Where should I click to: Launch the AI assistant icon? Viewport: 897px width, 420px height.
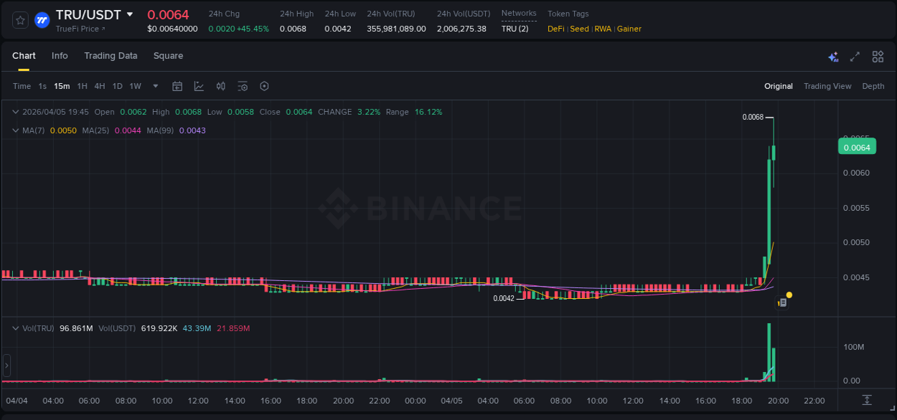click(x=833, y=56)
